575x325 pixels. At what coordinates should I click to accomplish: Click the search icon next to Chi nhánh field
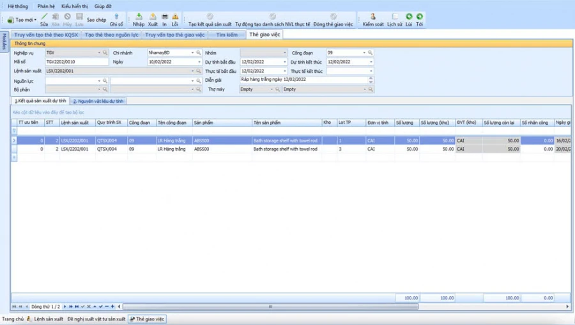[199, 53]
